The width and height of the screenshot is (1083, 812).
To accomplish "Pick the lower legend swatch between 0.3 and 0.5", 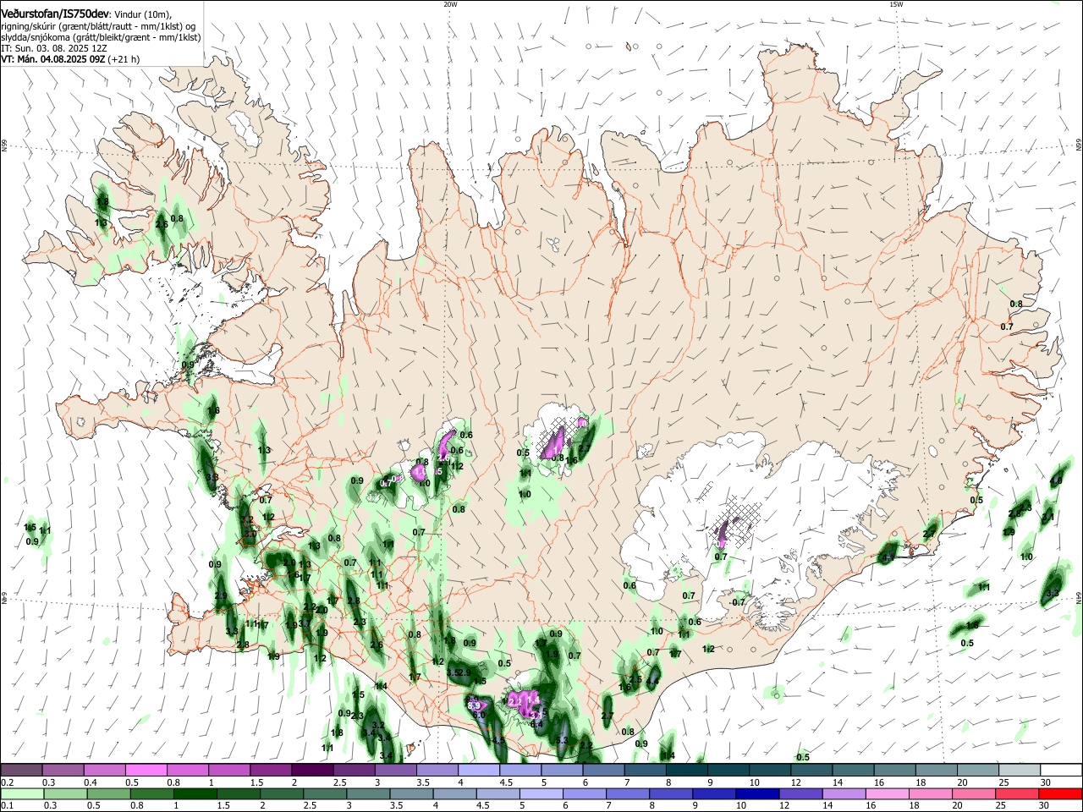I will [64, 793].
